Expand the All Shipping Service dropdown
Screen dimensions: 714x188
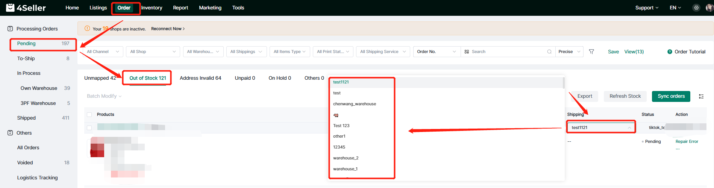click(383, 52)
